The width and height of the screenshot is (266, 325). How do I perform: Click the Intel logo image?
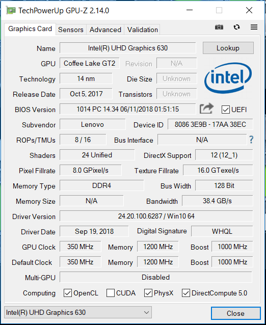coord(228,78)
